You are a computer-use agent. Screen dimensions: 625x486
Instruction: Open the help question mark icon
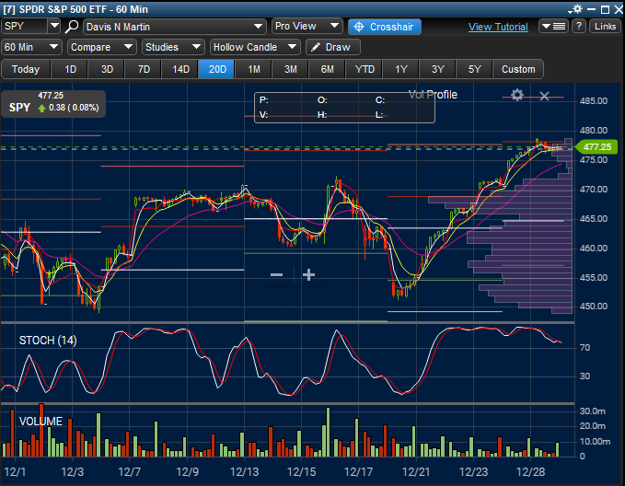pos(578,27)
